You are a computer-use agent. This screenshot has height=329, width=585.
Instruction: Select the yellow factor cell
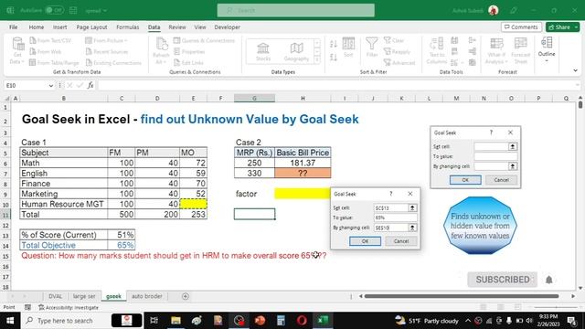(303, 194)
